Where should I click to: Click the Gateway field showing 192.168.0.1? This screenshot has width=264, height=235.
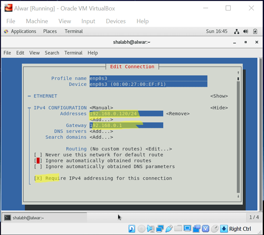tap(126, 126)
